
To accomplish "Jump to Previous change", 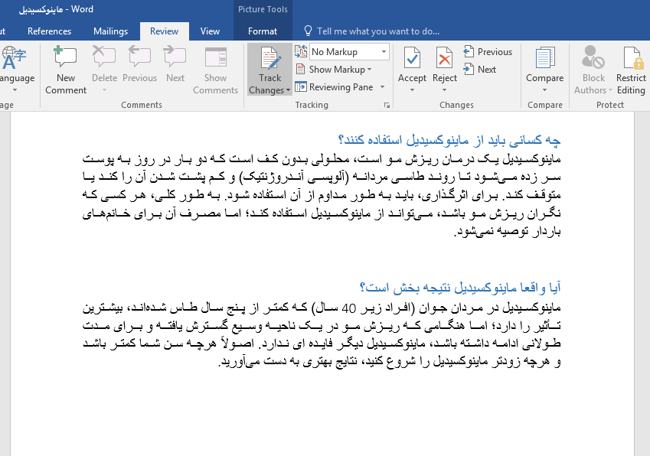I will coord(488,52).
